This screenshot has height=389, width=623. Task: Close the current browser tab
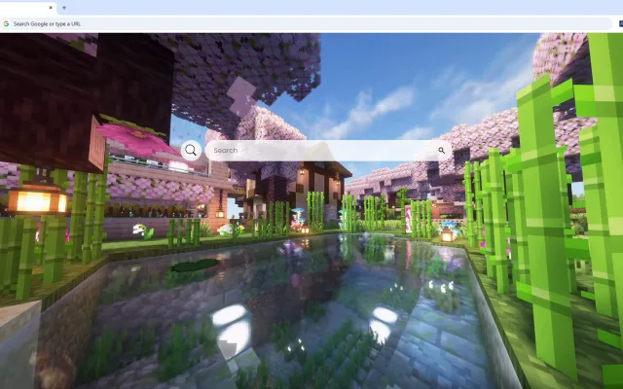(51, 8)
